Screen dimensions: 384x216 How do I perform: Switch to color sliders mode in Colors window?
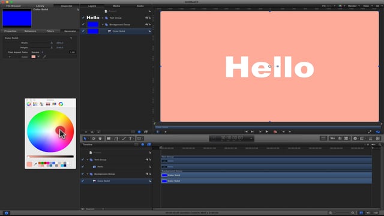[35, 104]
